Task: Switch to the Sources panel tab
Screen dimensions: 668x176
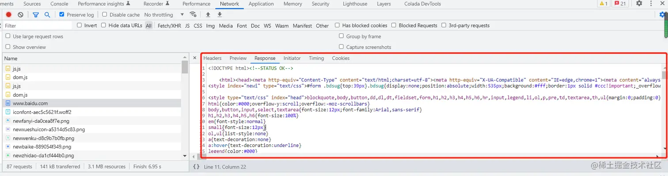Action: point(32,4)
